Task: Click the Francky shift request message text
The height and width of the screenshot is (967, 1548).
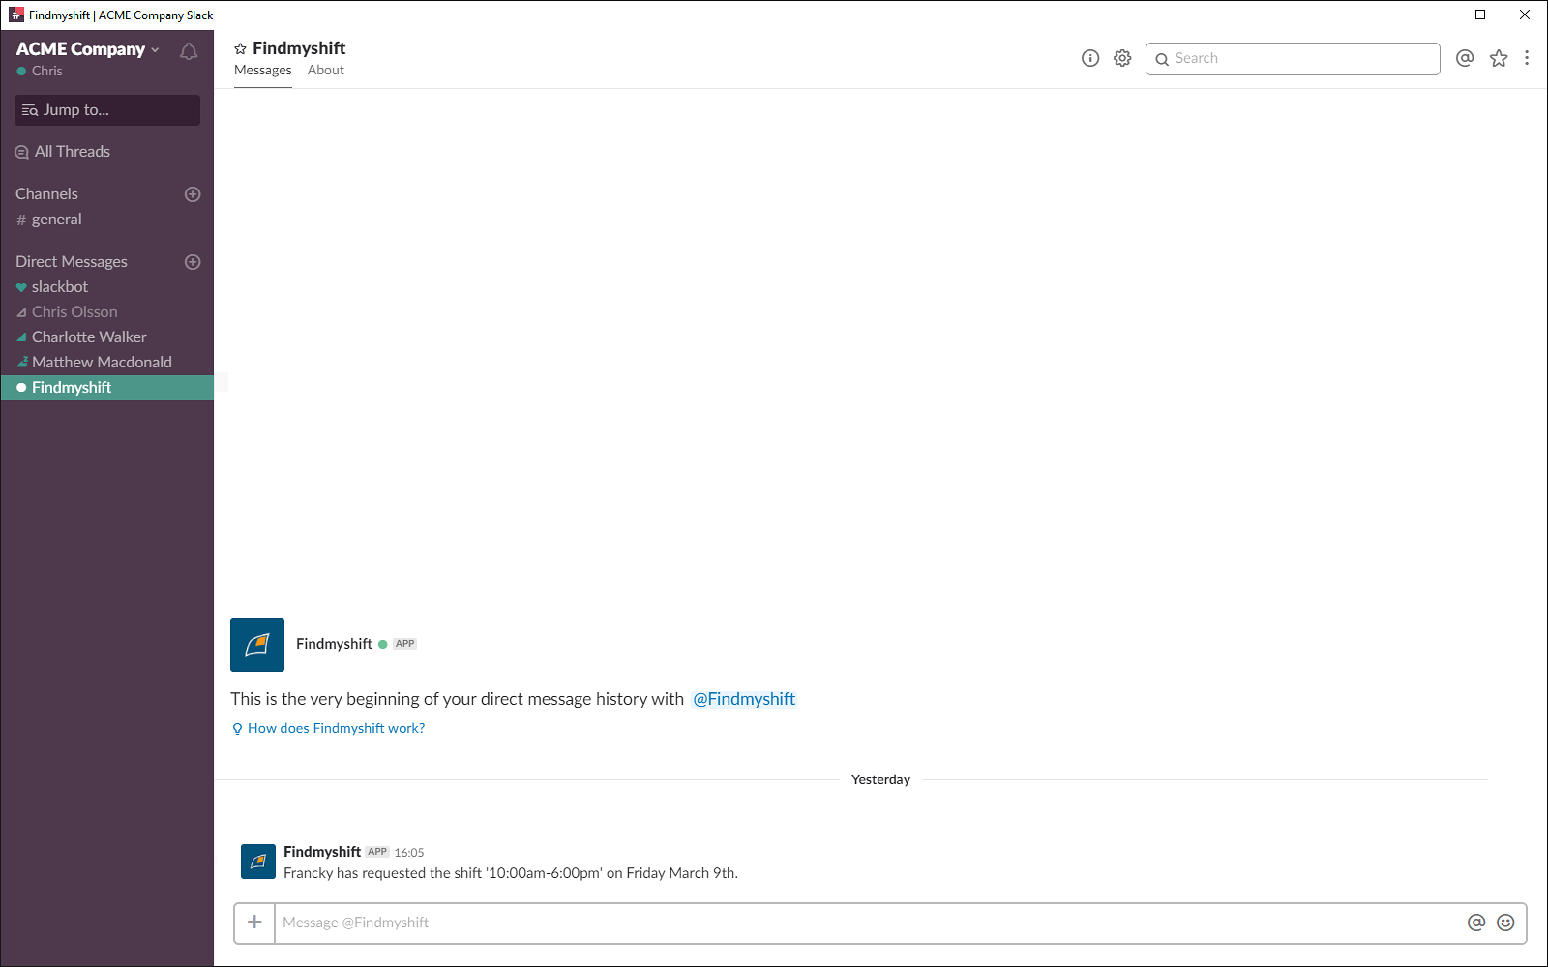Action: click(x=511, y=873)
